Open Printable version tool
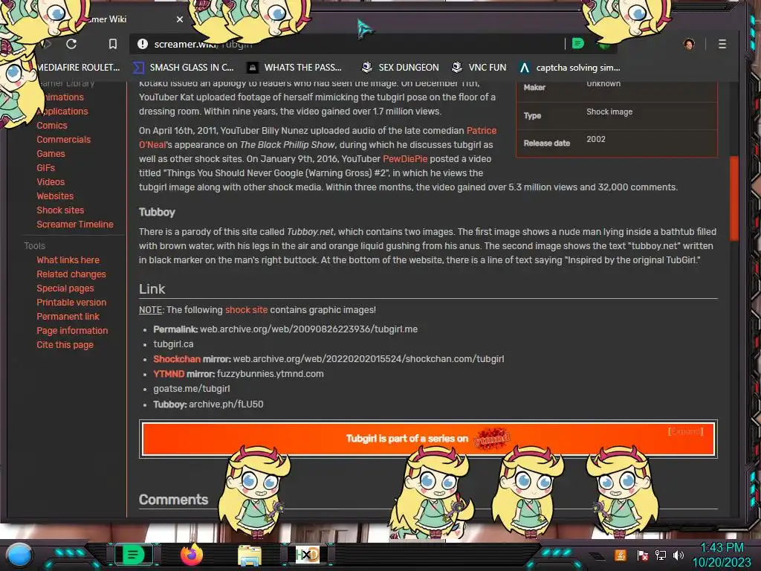Viewport: 761px width, 571px height. (x=71, y=302)
